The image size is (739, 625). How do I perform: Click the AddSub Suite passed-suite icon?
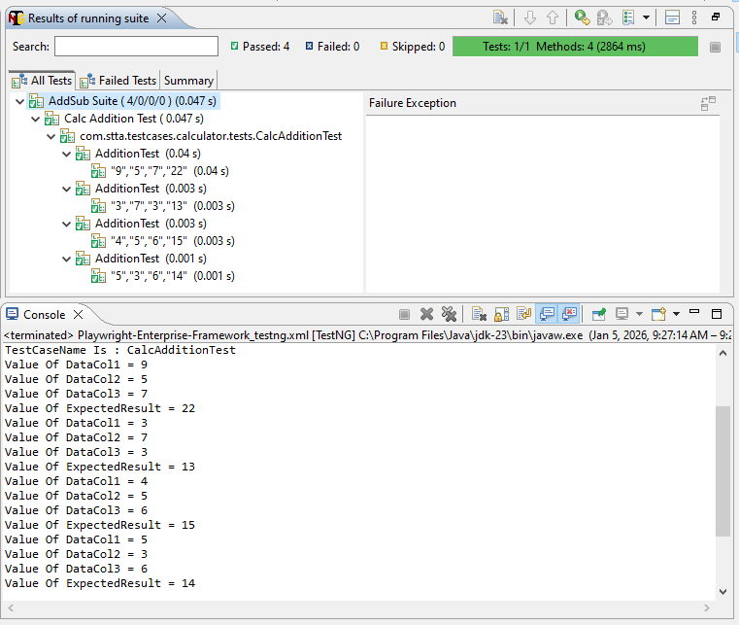[x=36, y=101]
